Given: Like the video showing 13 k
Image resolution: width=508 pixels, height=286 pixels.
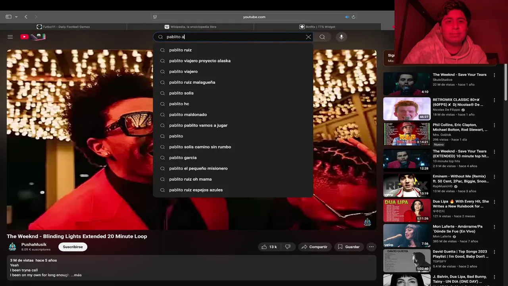Looking at the screenshot, I should 269,247.
